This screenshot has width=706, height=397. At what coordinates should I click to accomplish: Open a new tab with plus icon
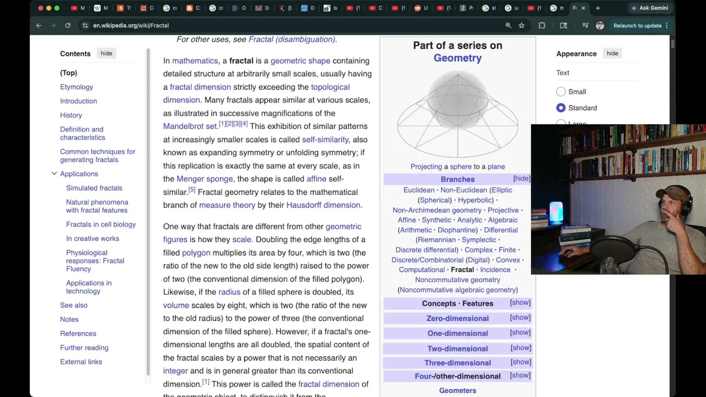(598, 8)
